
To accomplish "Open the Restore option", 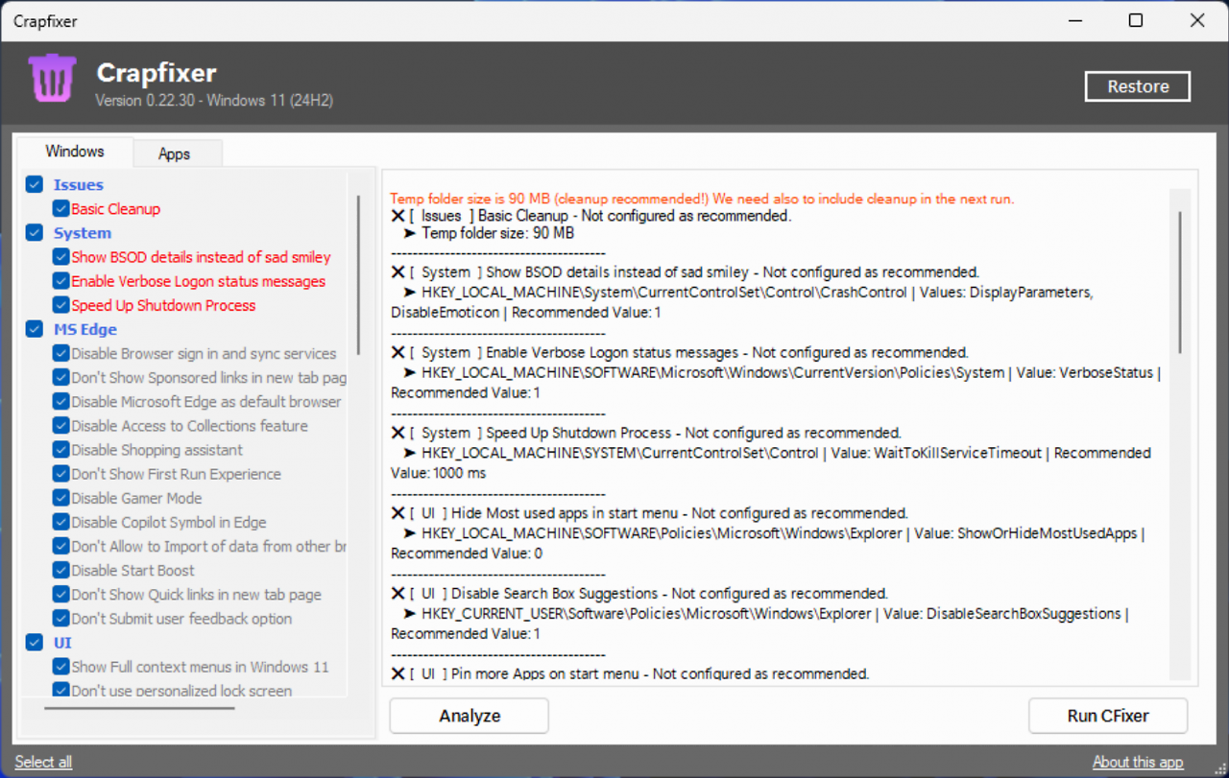I will 1138,86.
